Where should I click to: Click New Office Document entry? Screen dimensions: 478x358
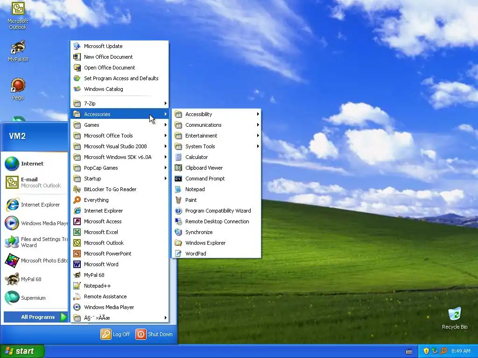click(x=119, y=56)
